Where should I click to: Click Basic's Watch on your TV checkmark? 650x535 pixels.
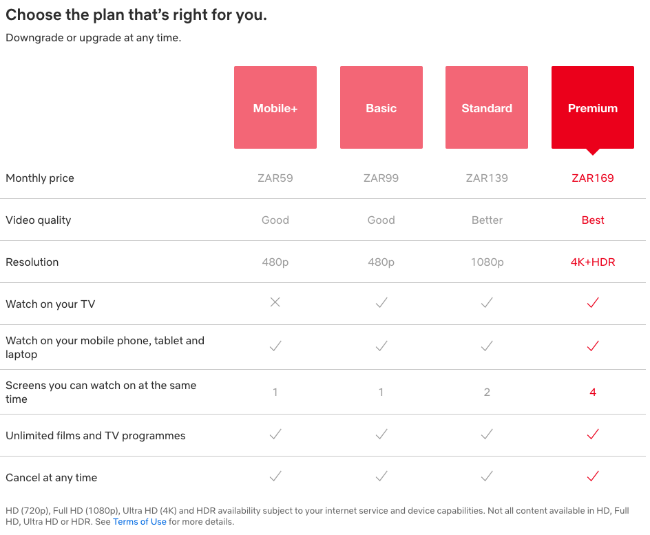click(381, 303)
